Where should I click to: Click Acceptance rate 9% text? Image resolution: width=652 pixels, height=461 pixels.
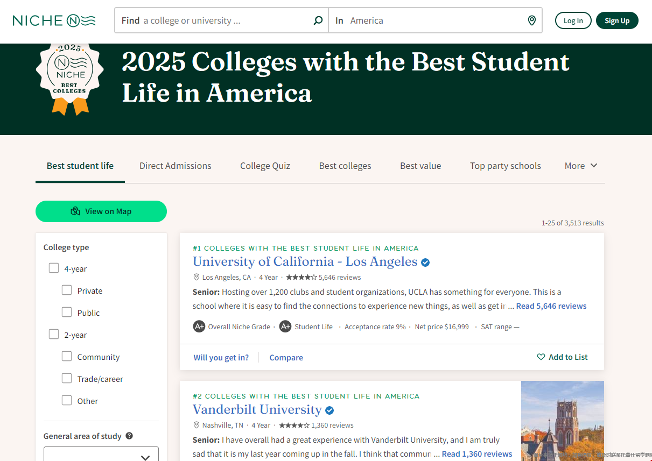click(375, 327)
